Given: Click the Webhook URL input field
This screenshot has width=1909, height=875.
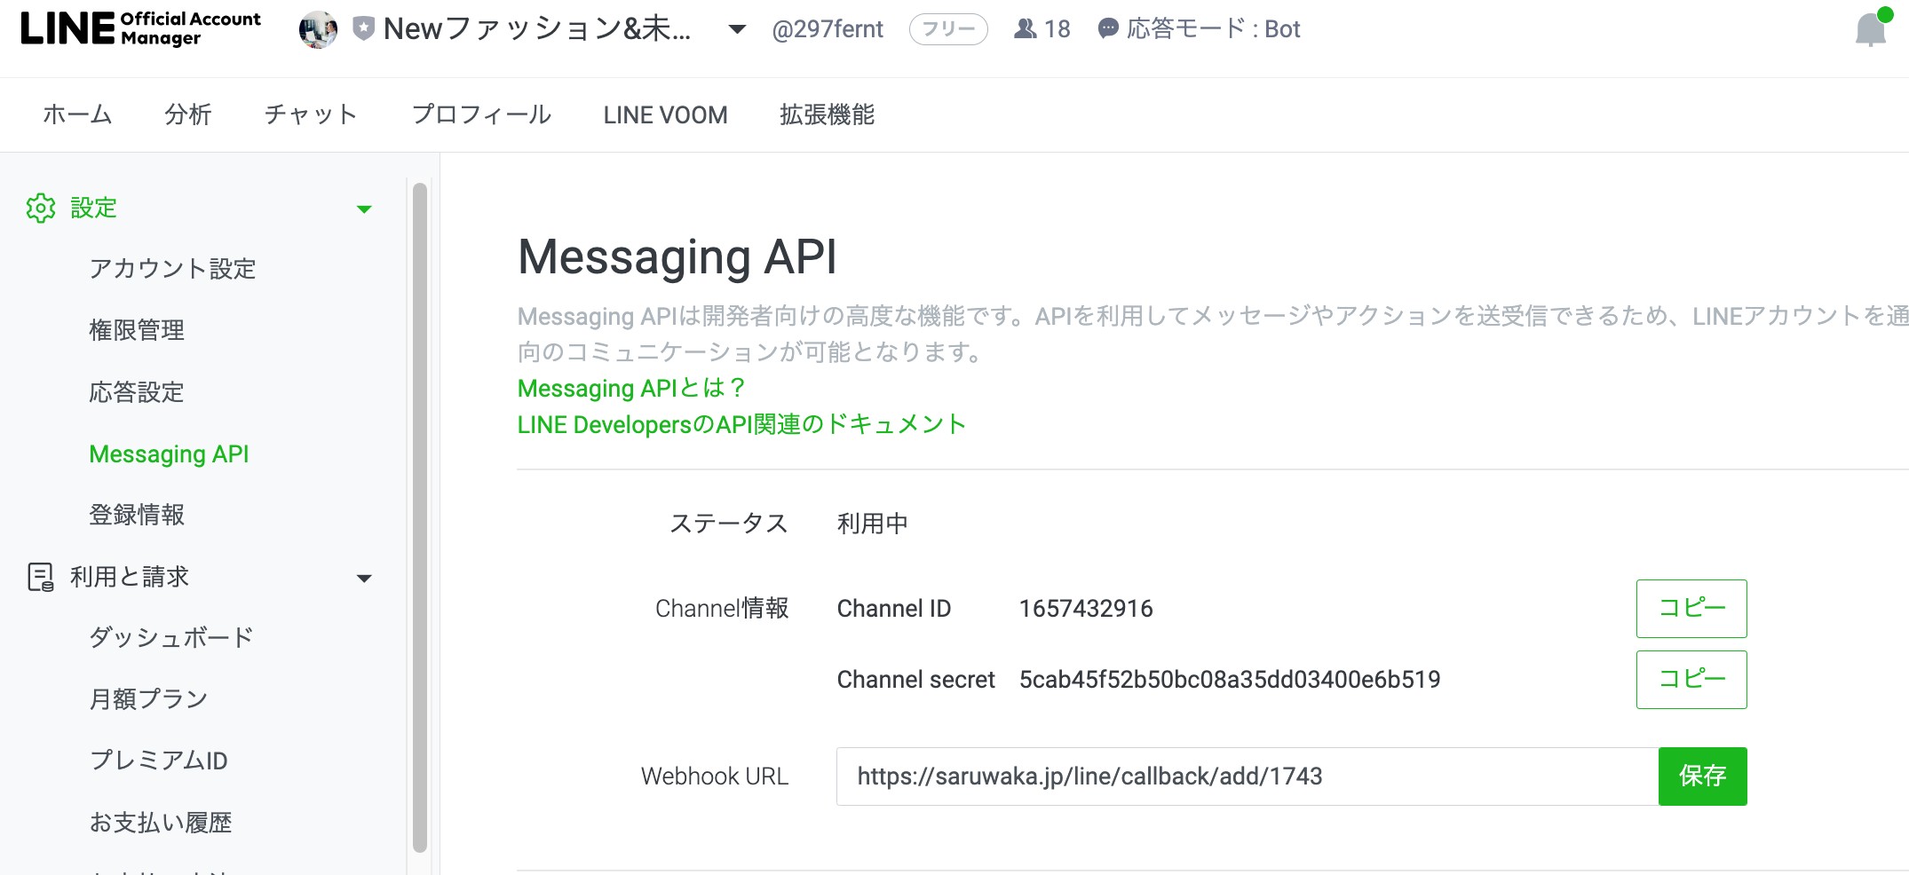Looking at the screenshot, I should click(x=1247, y=776).
